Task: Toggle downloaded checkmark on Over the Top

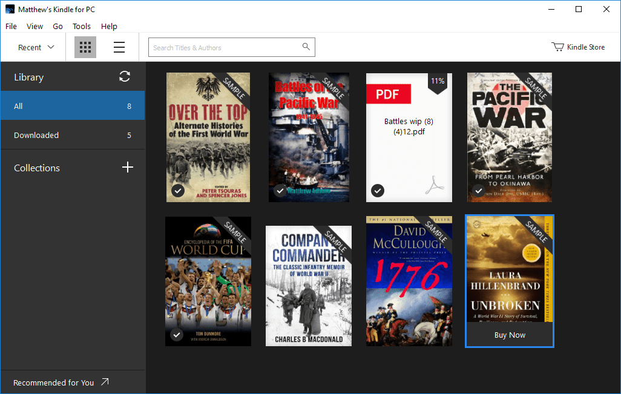Action: (177, 191)
